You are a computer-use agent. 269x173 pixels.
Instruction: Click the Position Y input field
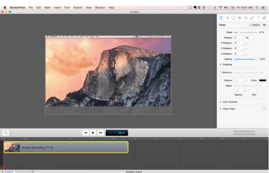pyautogui.click(x=249, y=38)
